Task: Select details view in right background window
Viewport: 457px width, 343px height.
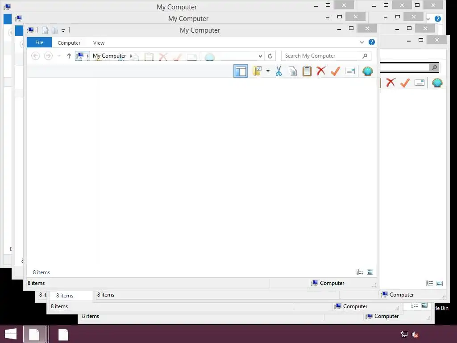Action: pyautogui.click(x=430, y=284)
